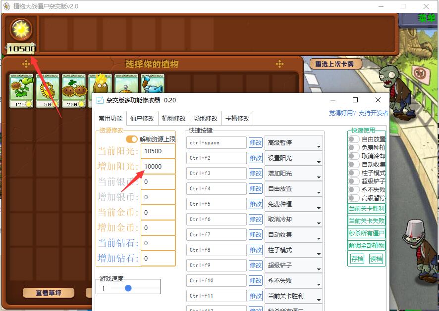The height and width of the screenshot is (311, 439).
Task: Choose the 200-sun twin sunflower seed card
Action: (x=73, y=91)
